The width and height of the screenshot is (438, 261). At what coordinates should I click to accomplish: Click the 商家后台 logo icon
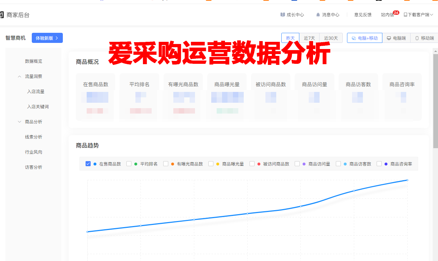[x=1, y=15]
